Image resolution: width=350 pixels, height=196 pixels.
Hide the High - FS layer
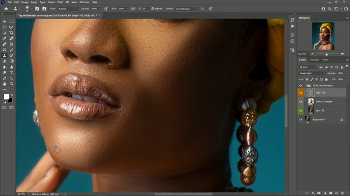300,93
